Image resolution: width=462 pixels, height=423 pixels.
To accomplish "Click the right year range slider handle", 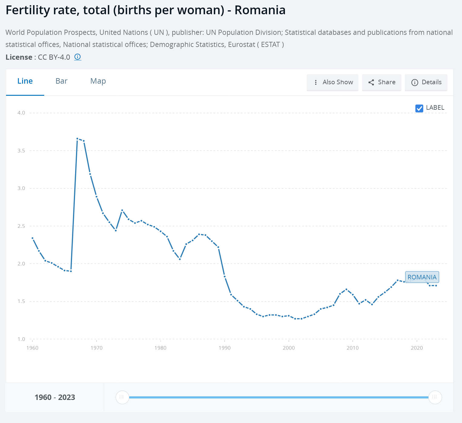I will (x=435, y=397).
